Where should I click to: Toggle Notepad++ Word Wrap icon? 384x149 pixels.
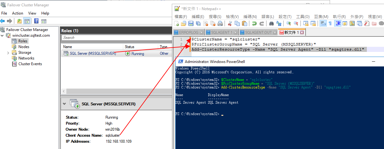[323, 23]
